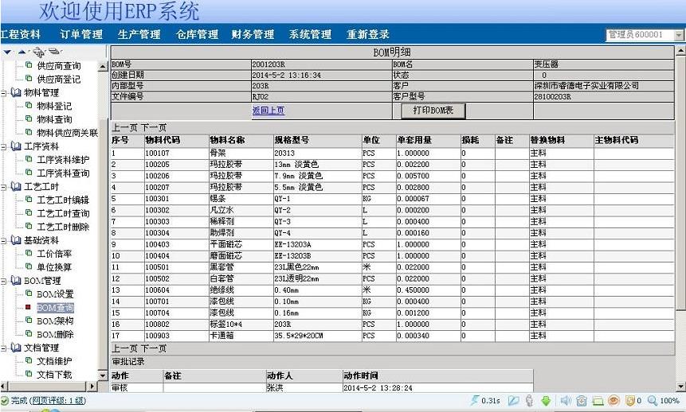
Task: Click the blue down-triangle icon above the tree
Action: tap(7, 52)
